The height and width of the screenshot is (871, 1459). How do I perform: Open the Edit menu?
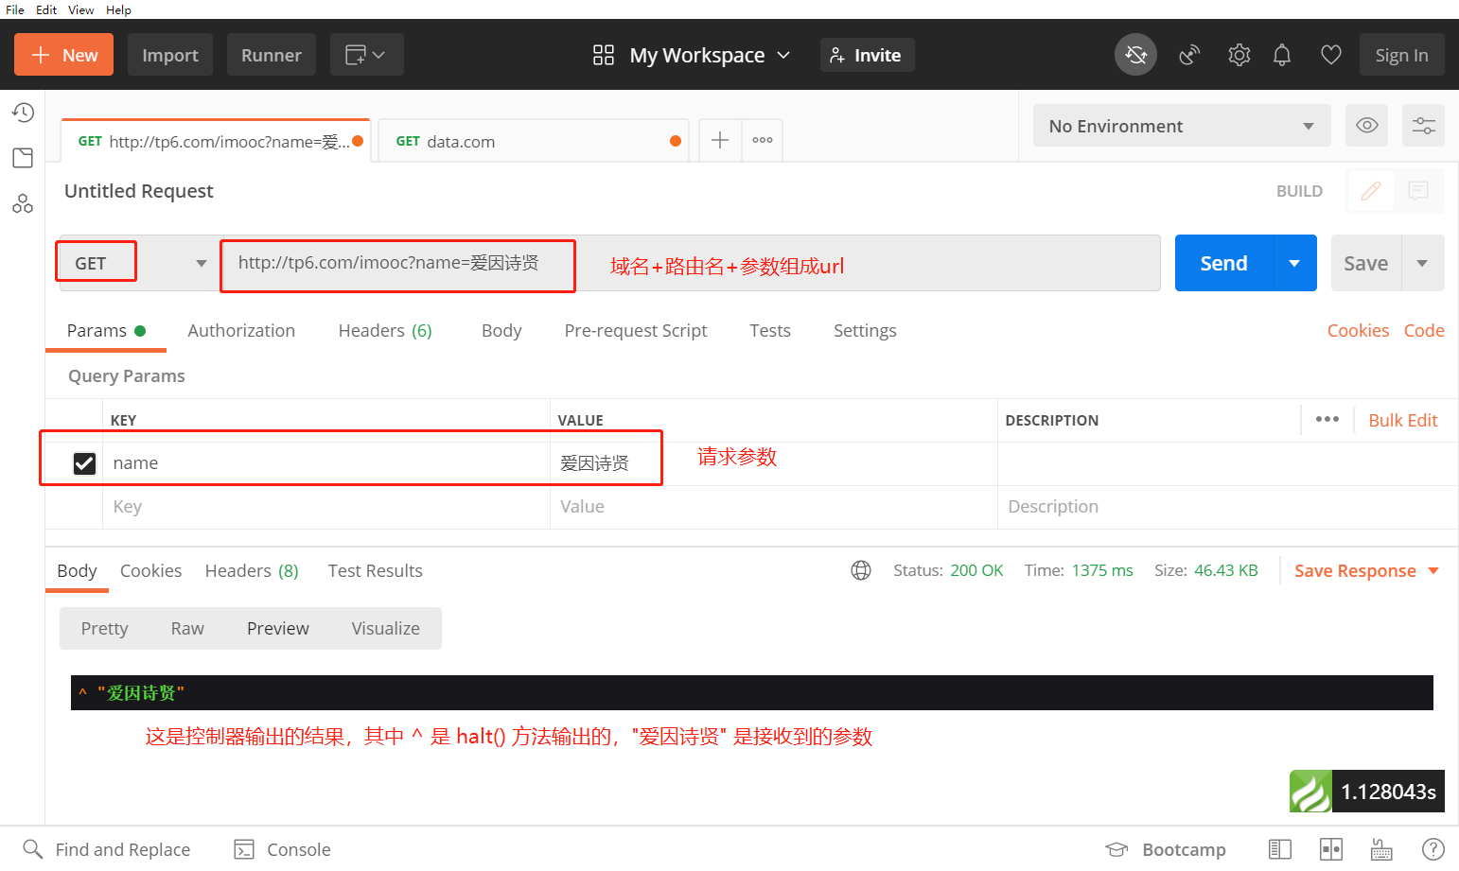click(x=46, y=9)
